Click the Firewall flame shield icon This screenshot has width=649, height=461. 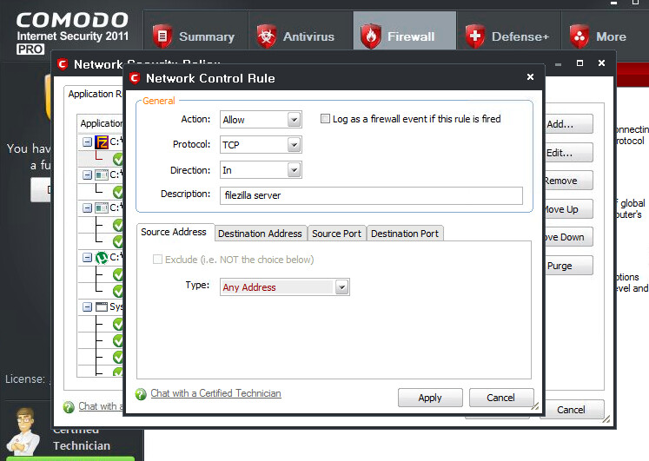[371, 36]
